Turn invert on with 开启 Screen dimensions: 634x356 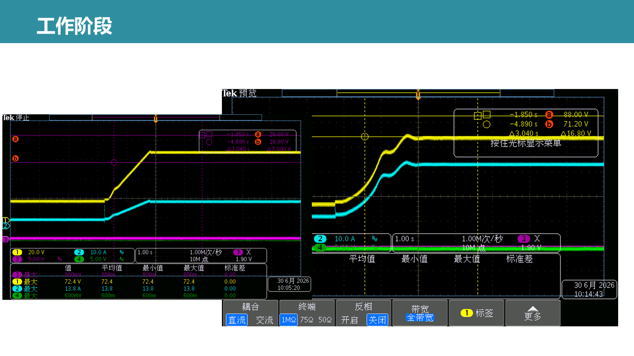click(x=349, y=320)
